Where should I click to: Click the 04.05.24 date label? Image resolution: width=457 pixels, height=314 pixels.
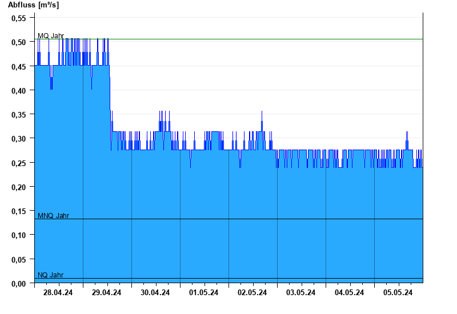click(350, 293)
